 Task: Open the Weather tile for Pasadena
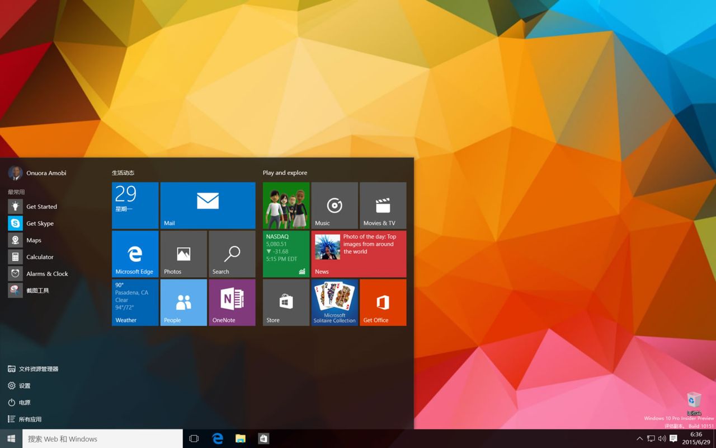click(135, 302)
